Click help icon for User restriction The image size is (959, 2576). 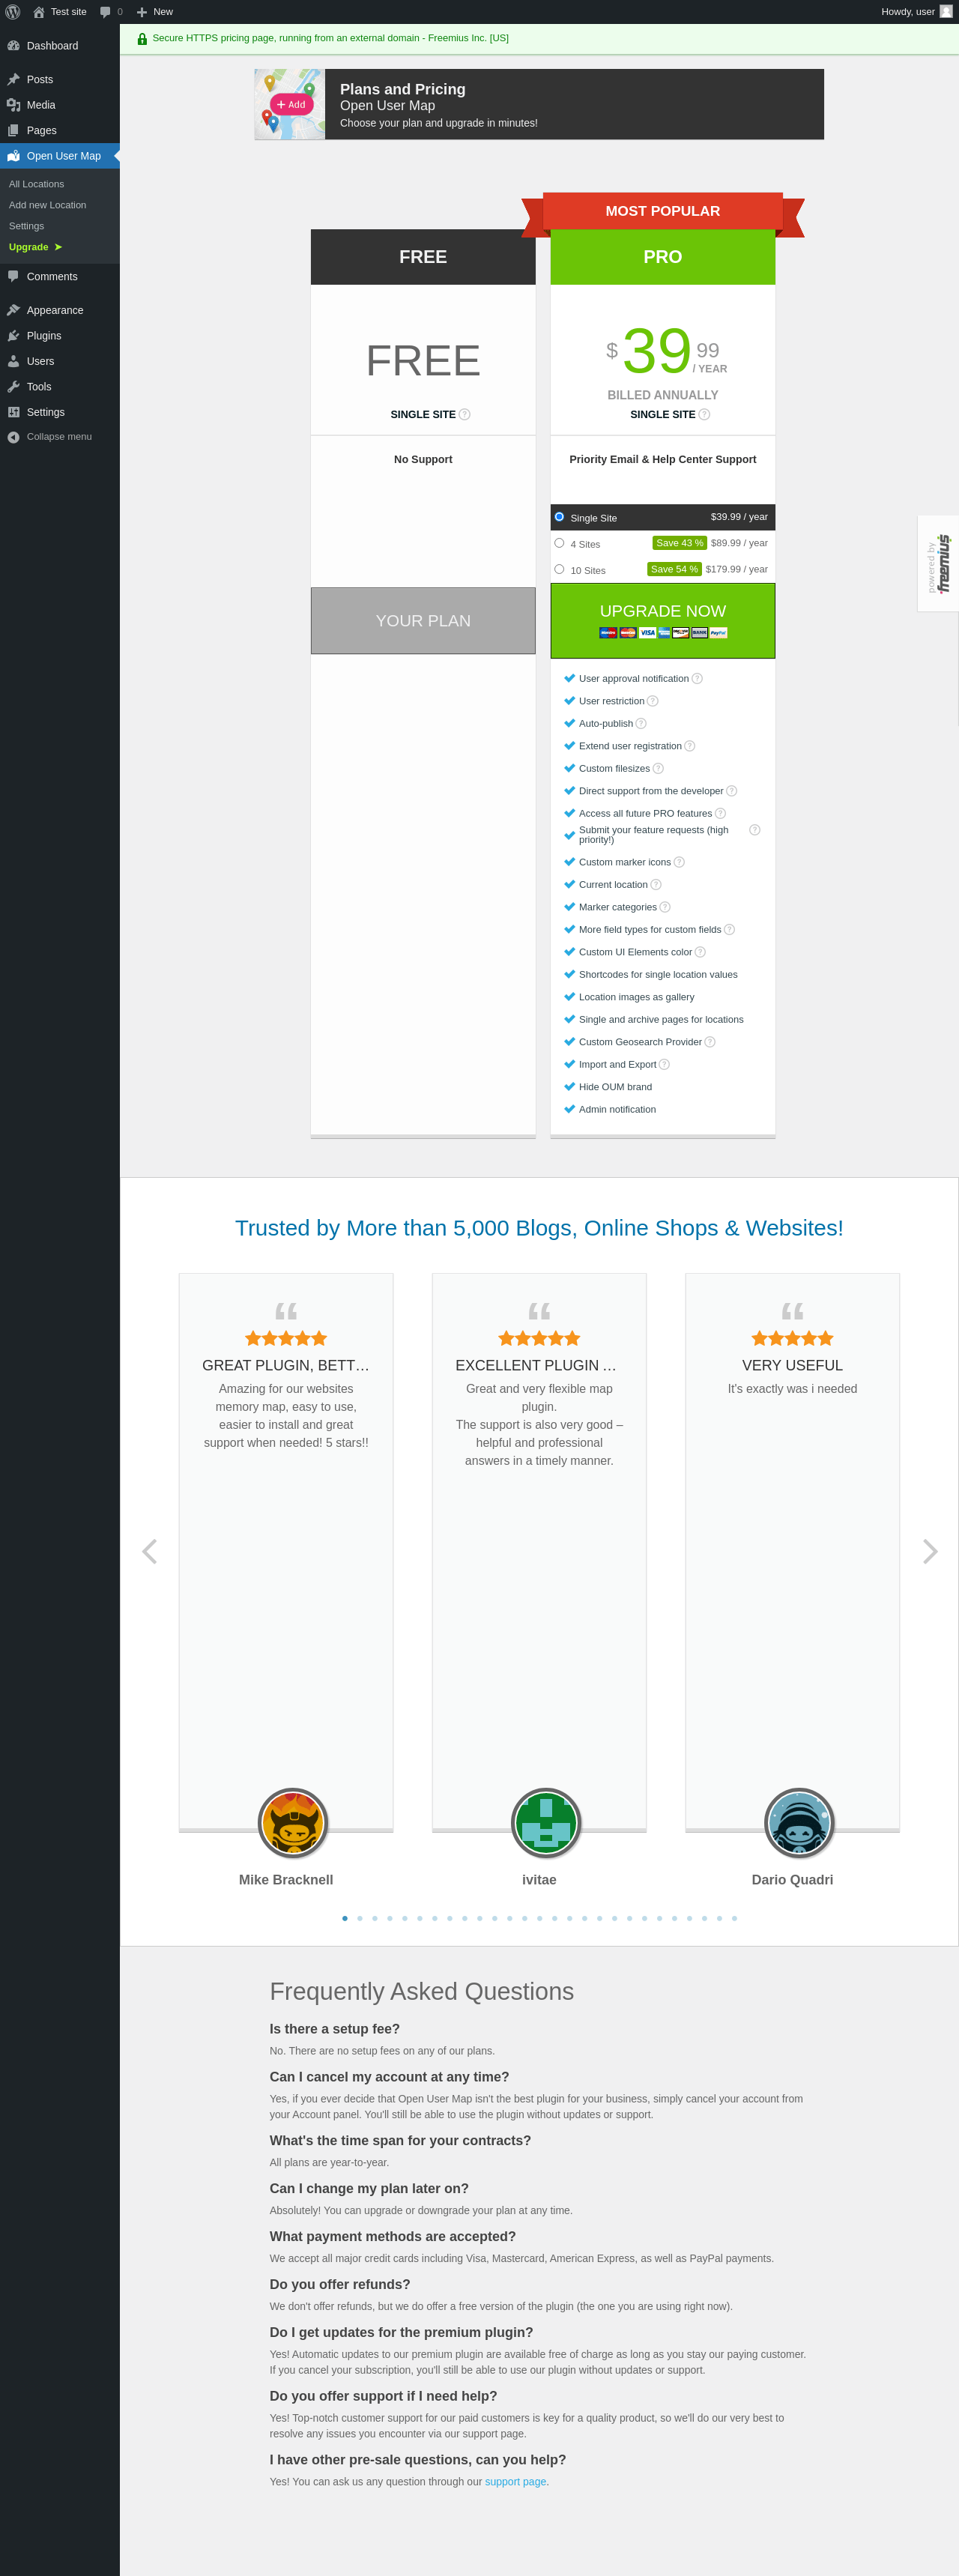pos(652,701)
